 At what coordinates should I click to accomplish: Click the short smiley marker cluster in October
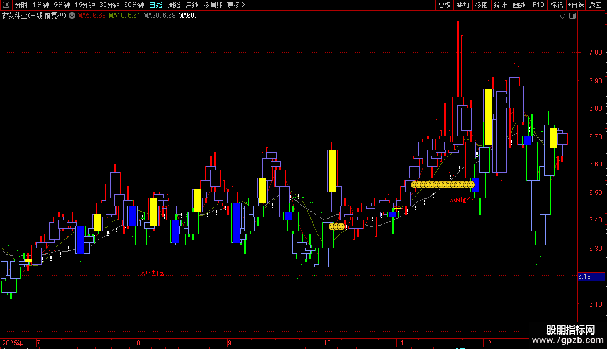[x=337, y=227]
